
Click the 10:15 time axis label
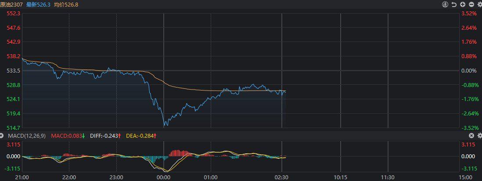[341, 177]
